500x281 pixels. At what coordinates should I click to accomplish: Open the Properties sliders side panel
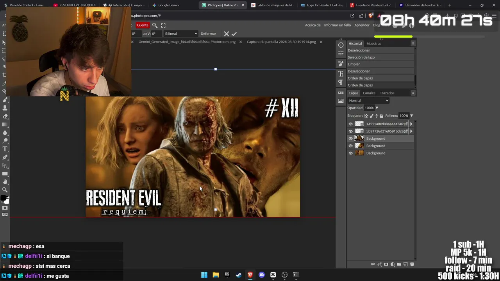[341, 53]
